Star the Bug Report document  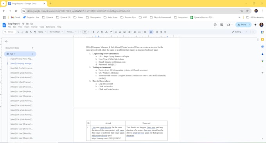click(x=23, y=24)
